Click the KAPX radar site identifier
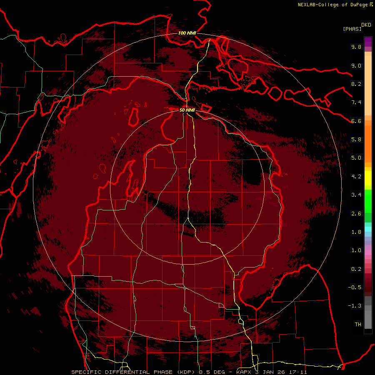375x375 pixels. (244, 372)
